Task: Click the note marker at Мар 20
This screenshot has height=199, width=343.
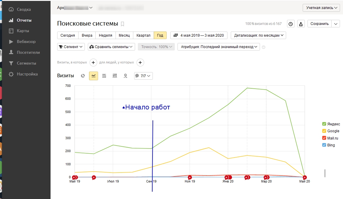Action: click(266, 177)
